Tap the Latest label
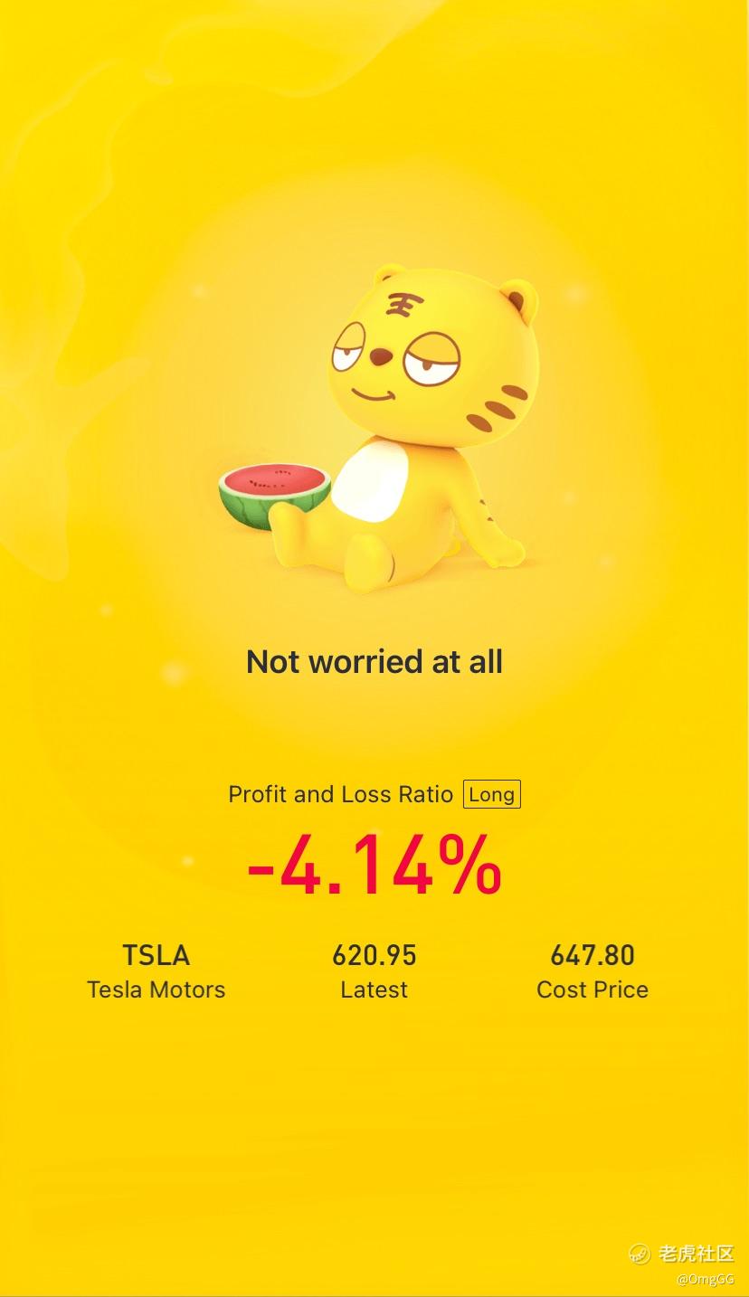Image resolution: width=749 pixels, height=1297 pixels. [374, 989]
